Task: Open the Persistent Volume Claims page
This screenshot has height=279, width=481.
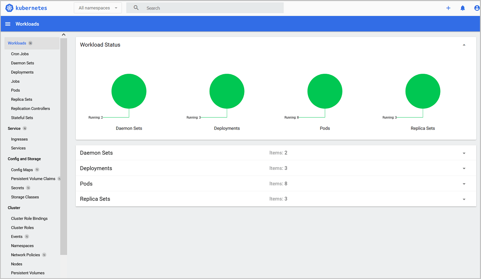Action: [x=32, y=179]
